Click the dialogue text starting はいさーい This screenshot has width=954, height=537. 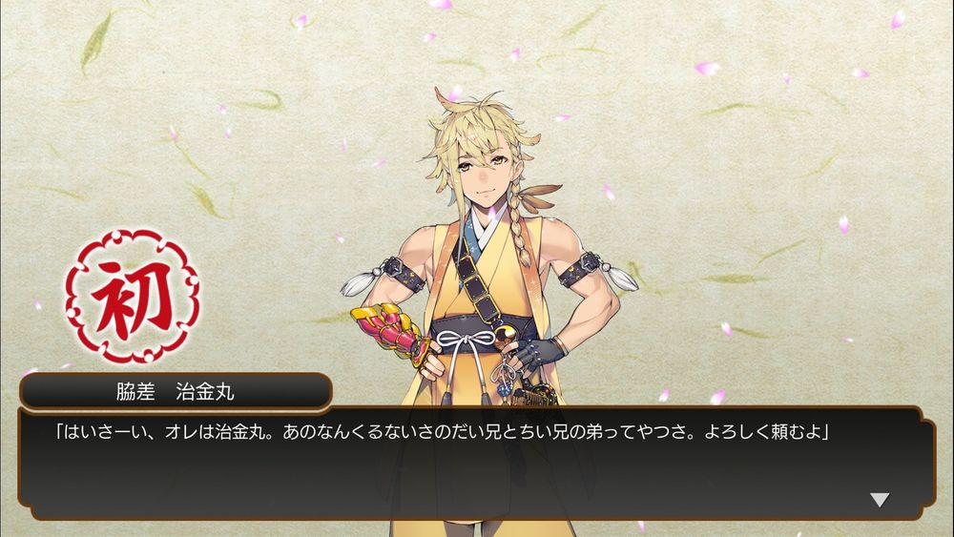pos(443,432)
